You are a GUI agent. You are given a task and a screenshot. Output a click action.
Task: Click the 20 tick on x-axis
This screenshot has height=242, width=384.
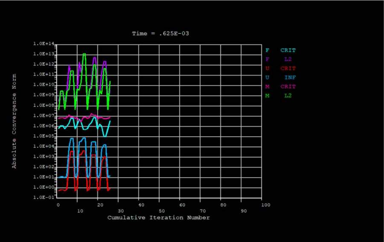click(x=99, y=205)
